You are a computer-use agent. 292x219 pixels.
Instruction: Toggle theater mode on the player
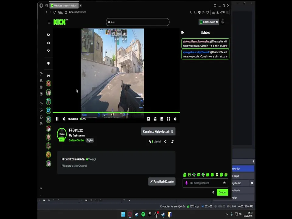coord(162,119)
